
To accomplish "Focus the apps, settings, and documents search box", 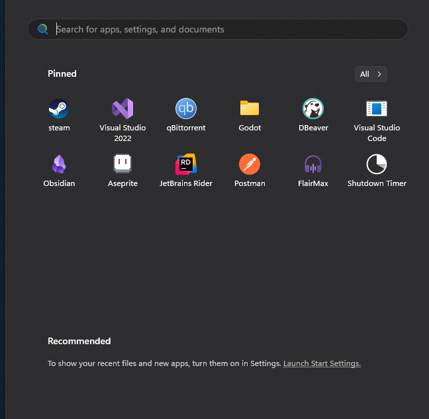I will pos(225,29).
